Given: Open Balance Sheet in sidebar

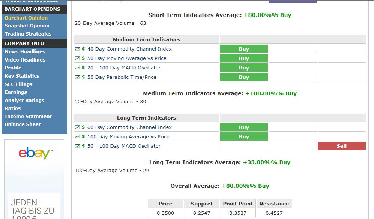Looking at the screenshot, I should (23, 124).
